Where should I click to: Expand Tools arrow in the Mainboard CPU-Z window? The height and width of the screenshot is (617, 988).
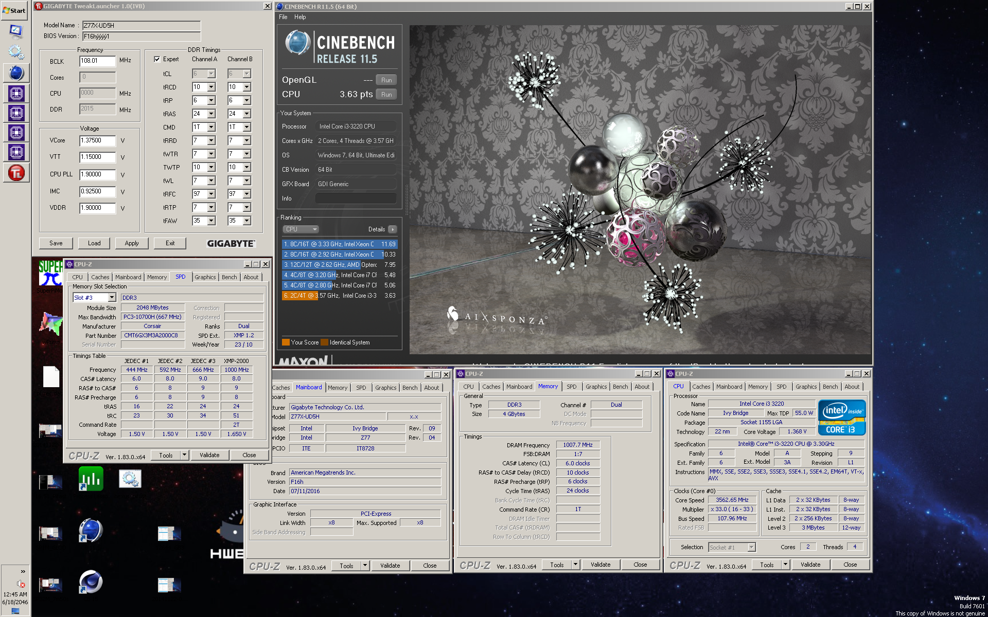pos(365,566)
